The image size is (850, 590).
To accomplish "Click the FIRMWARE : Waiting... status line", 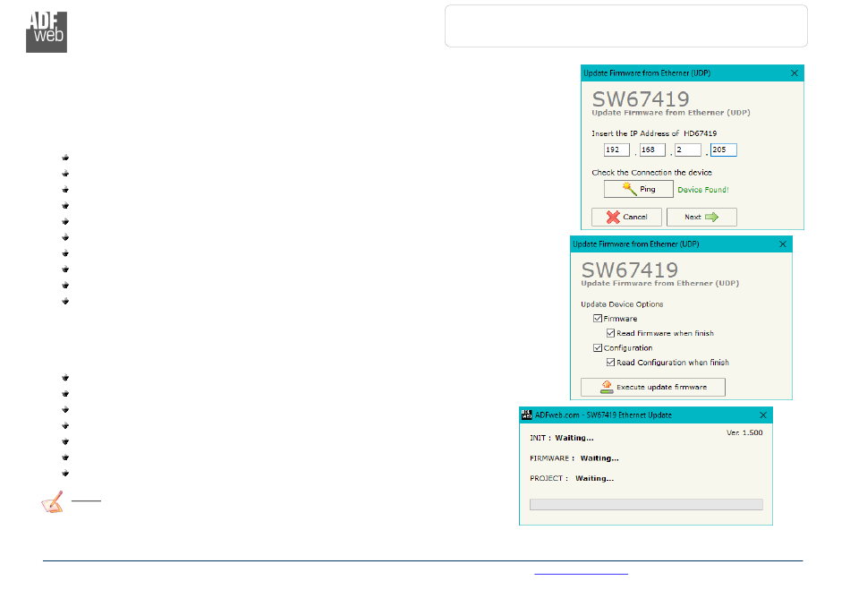I will tap(574, 458).
